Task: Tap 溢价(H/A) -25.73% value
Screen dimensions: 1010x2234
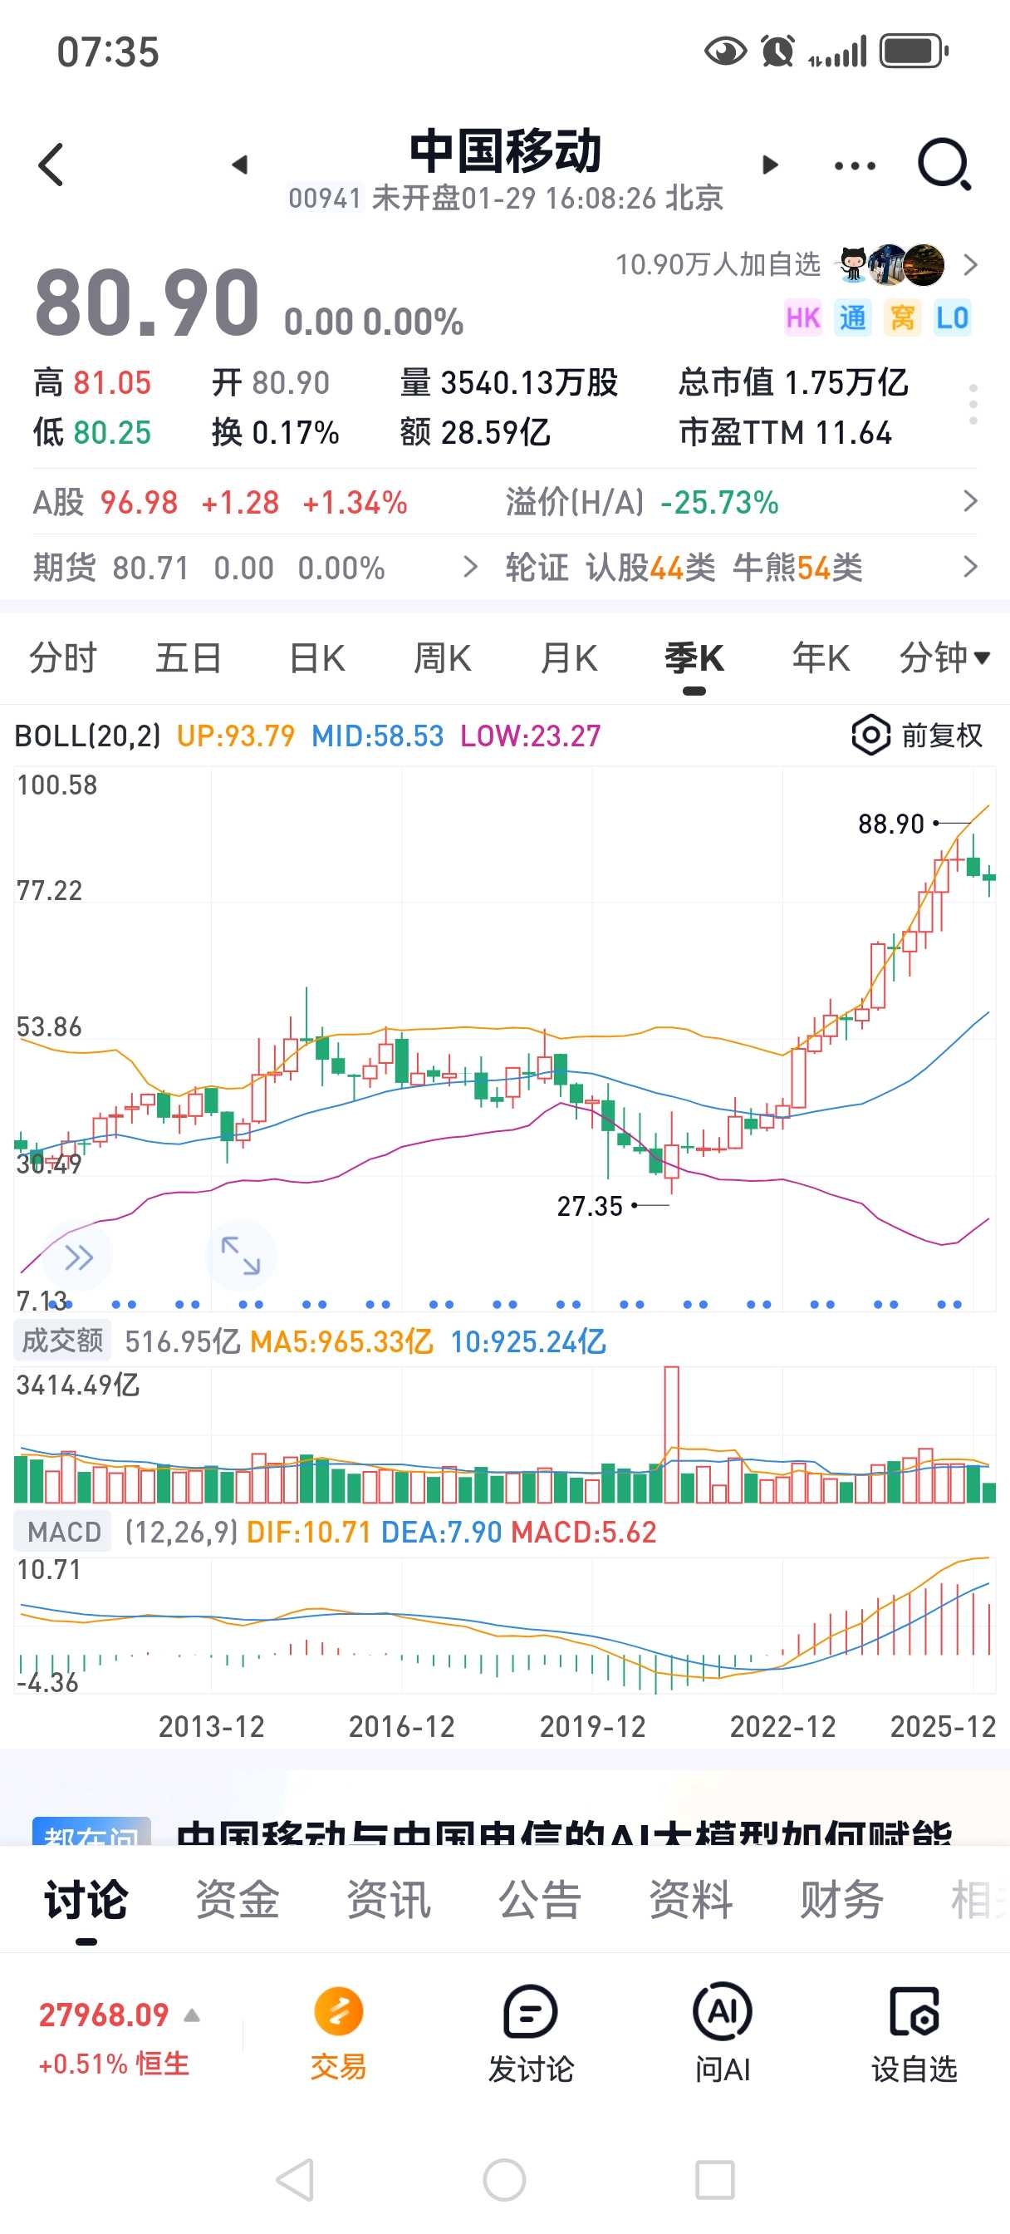Action: pos(719,501)
